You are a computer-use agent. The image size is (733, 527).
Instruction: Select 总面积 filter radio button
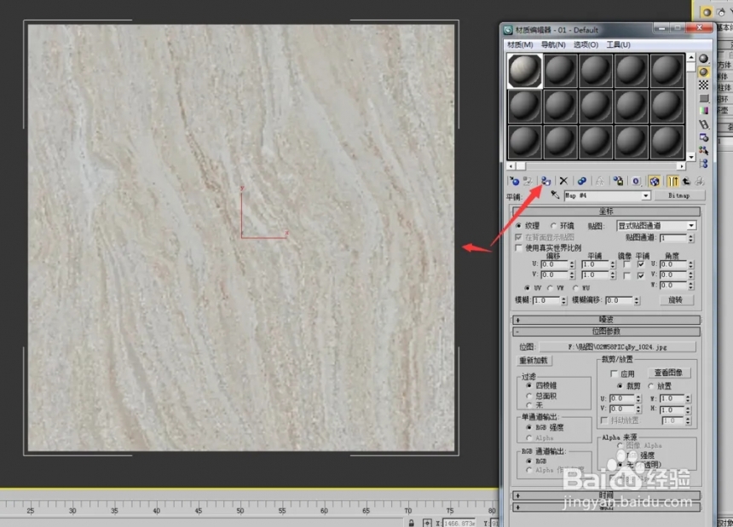tap(529, 396)
